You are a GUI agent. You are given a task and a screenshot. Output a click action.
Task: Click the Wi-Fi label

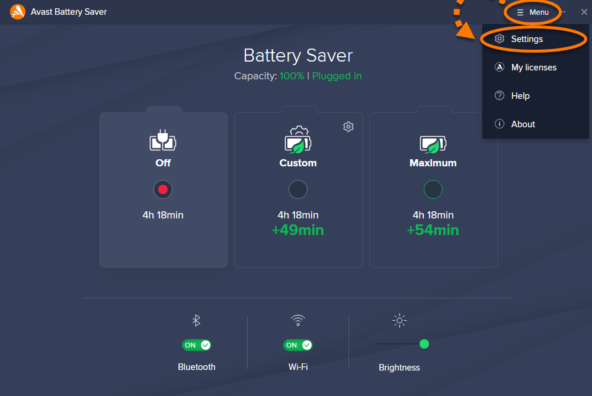click(x=298, y=367)
